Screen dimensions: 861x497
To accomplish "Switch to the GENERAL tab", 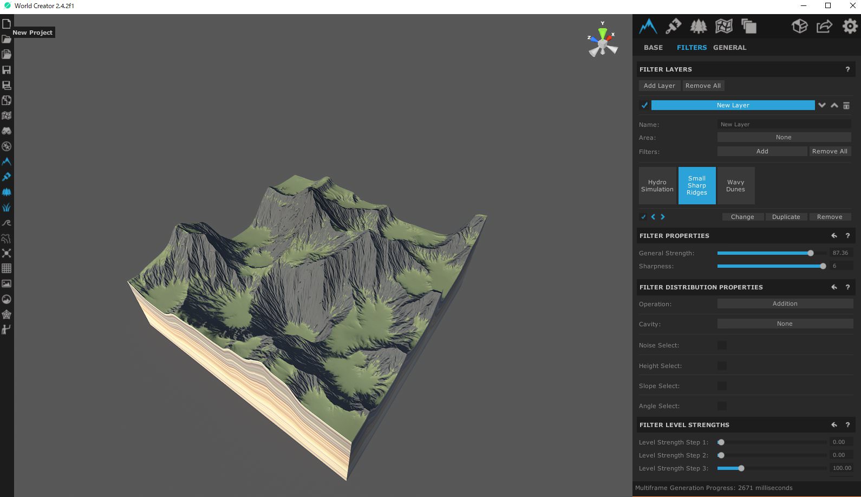I will pos(729,48).
